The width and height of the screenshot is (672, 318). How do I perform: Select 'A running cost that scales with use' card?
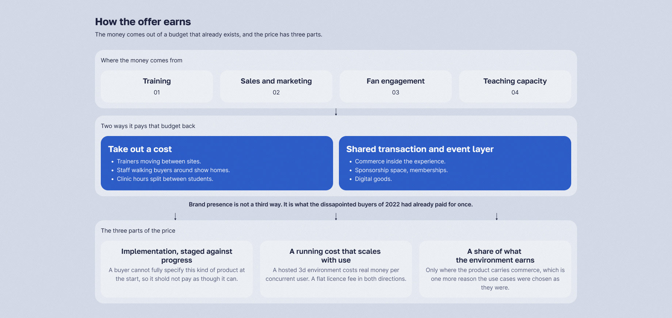click(336, 269)
